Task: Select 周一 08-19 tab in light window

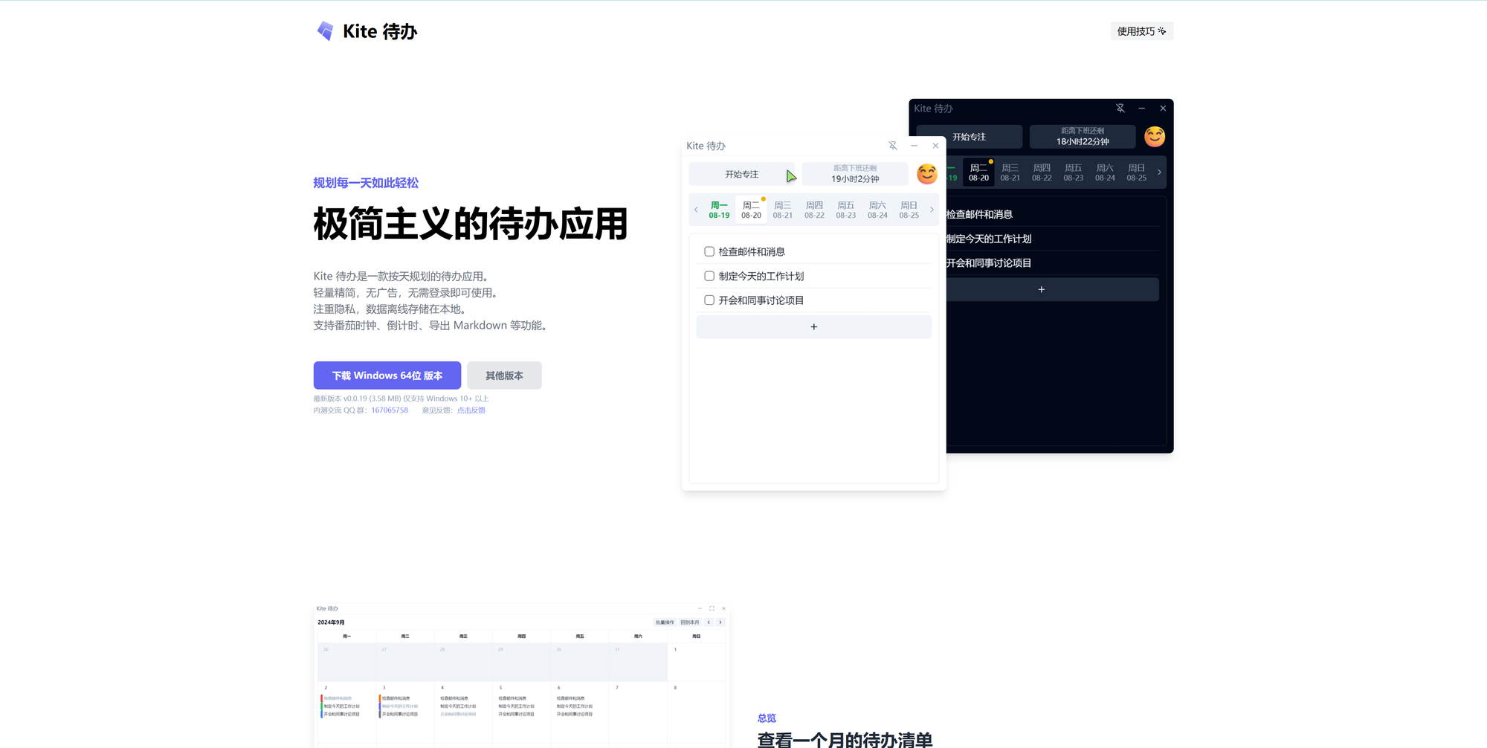Action: point(719,210)
